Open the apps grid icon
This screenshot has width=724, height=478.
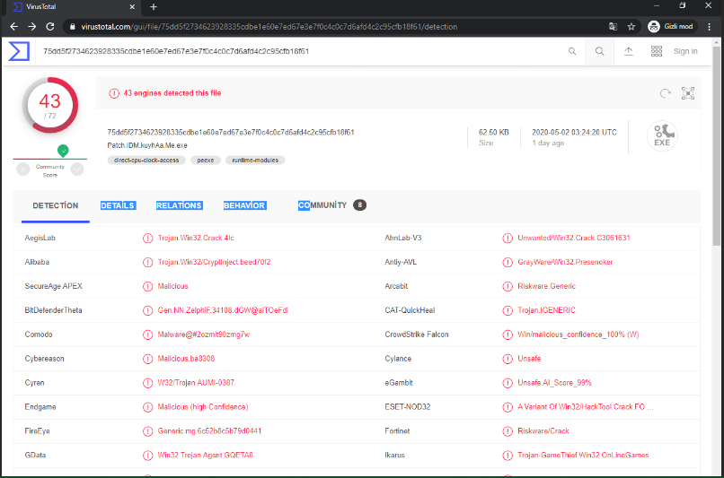click(x=657, y=51)
